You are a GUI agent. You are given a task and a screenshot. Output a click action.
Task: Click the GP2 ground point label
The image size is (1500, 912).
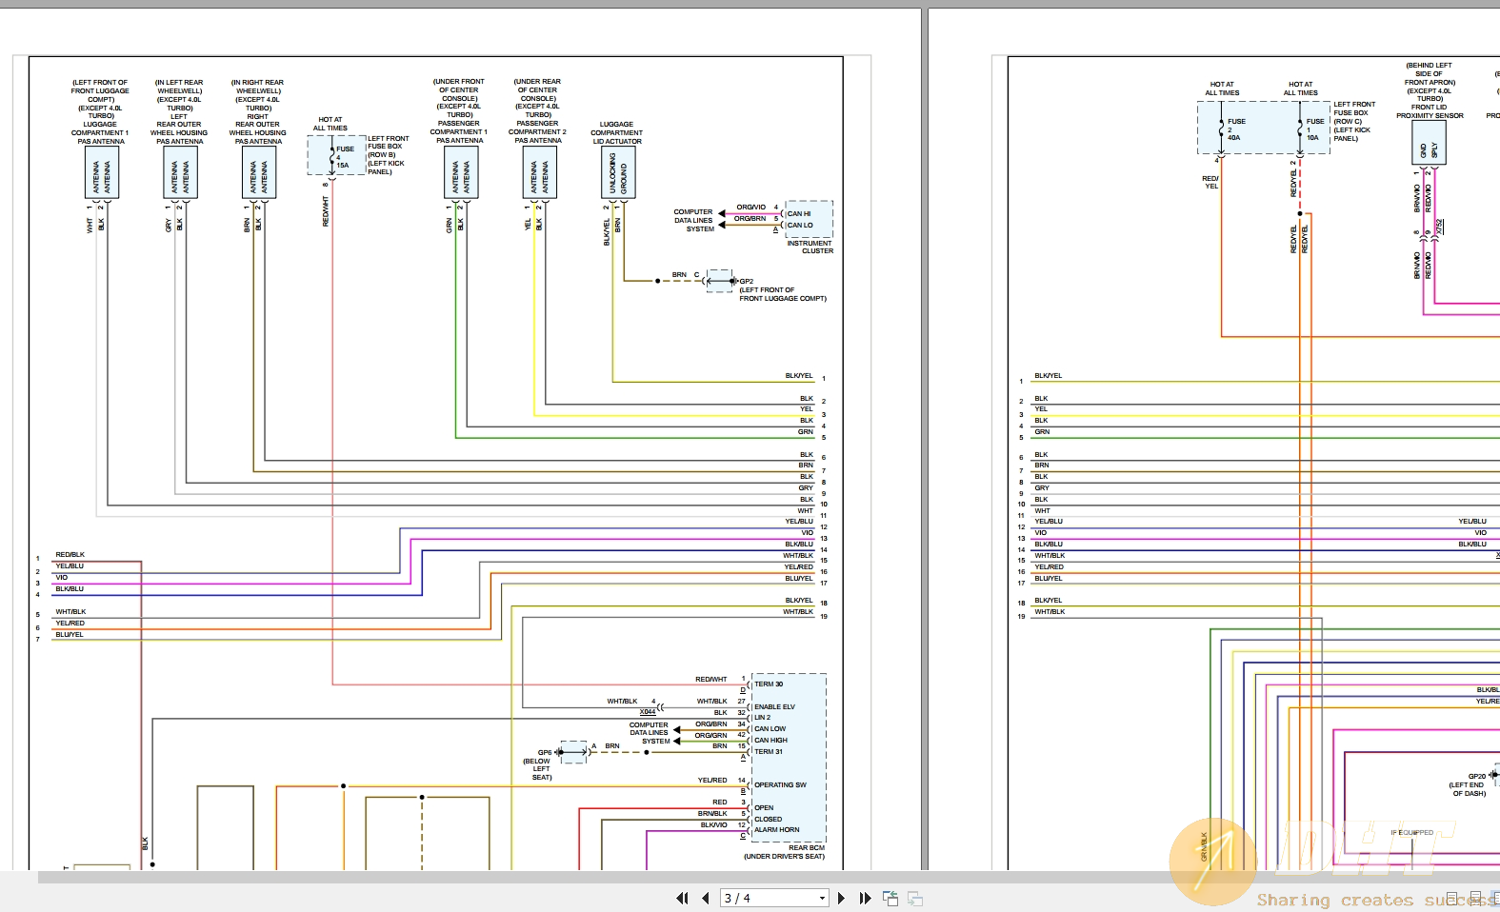point(747,282)
